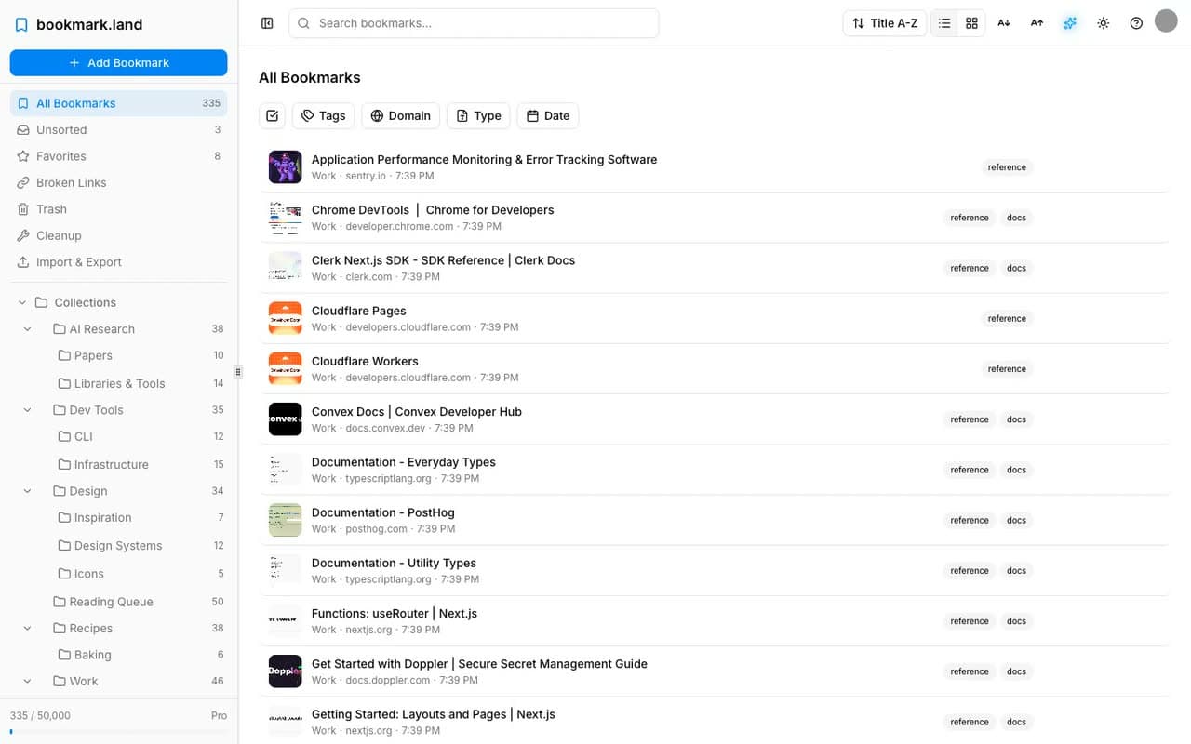The width and height of the screenshot is (1191, 744).
Task: Select the Papers folder icon
Action: click(x=64, y=355)
